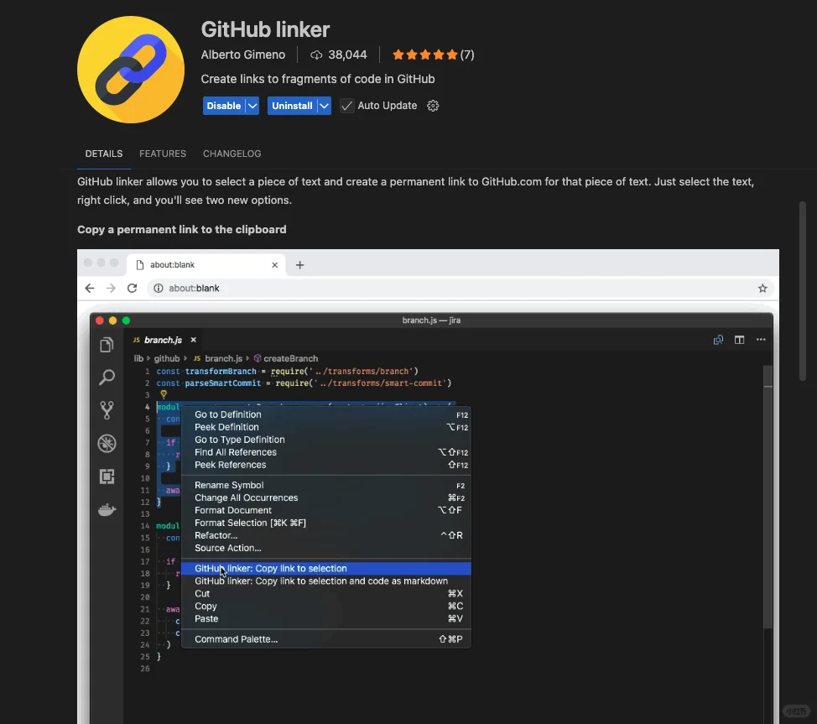Open the Explorer icon in the activity bar

point(107,344)
